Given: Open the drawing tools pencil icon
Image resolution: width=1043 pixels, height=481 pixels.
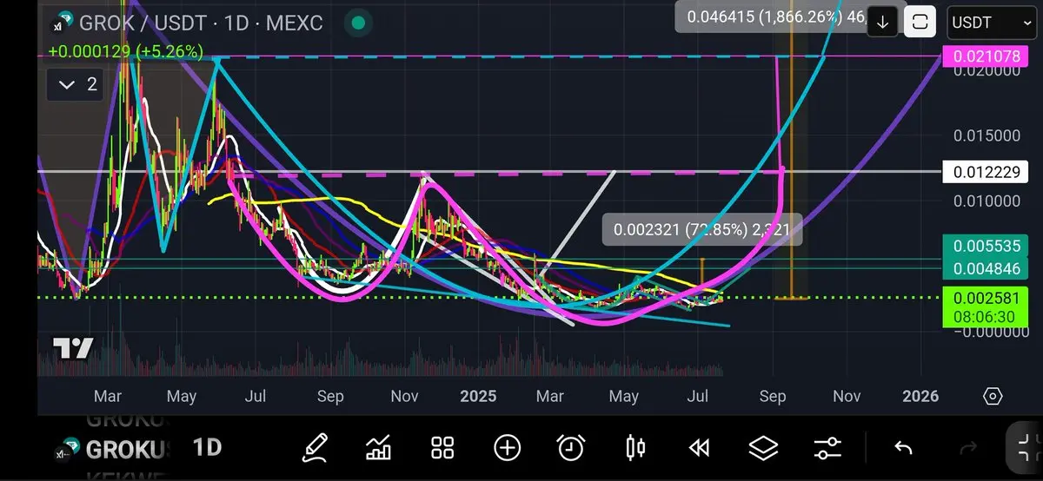Looking at the screenshot, I should pyautogui.click(x=315, y=448).
